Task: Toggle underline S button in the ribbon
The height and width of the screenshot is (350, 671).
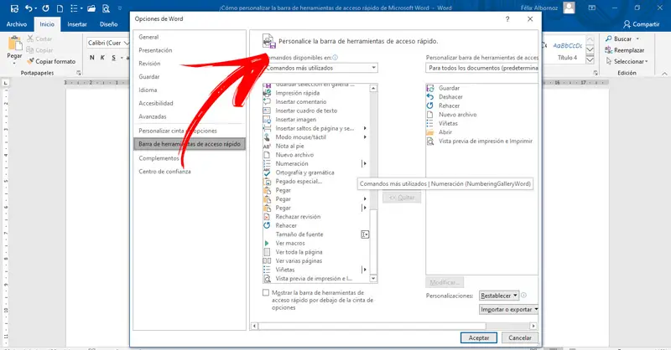Action: [x=113, y=58]
